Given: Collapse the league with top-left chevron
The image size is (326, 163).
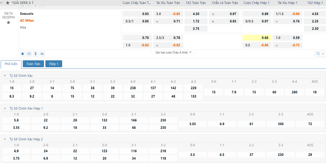Looking at the screenshot, I should (2, 3).
